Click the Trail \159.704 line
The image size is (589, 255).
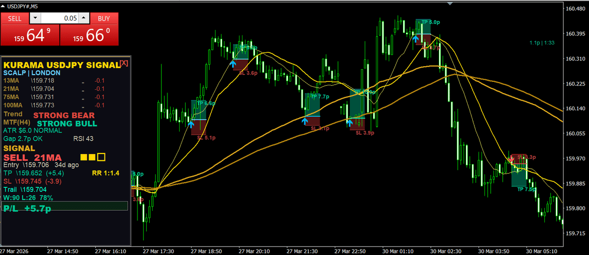tap(25, 189)
